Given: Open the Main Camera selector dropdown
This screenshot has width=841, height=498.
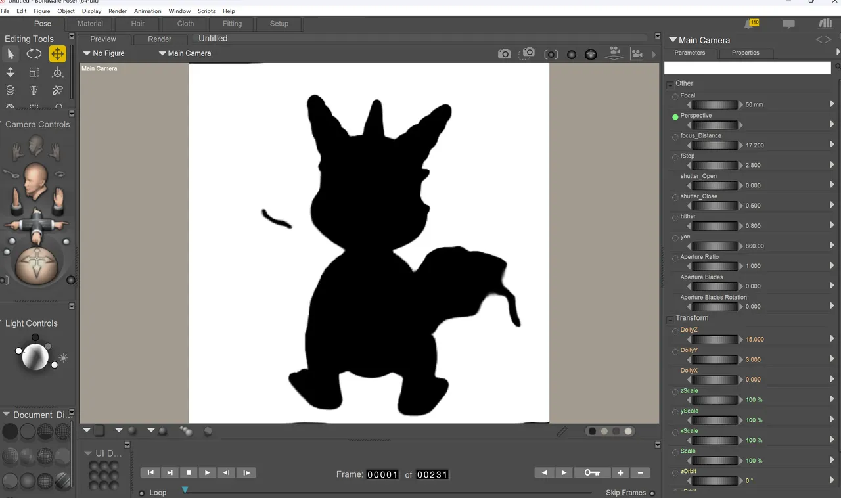Looking at the screenshot, I should (185, 53).
